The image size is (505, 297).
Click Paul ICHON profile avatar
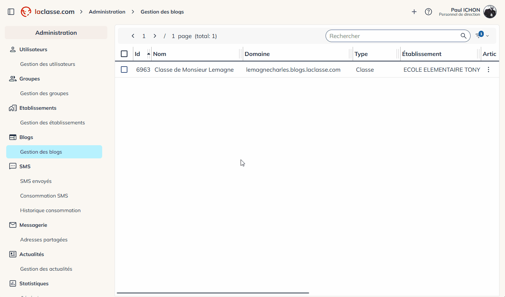pyautogui.click(x=490, y=12)
